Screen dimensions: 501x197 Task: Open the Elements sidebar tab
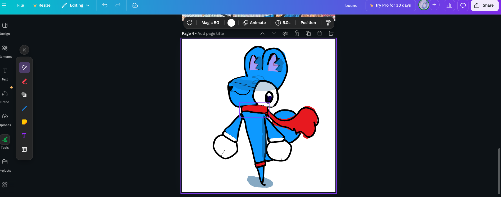[x=5, y=51]
